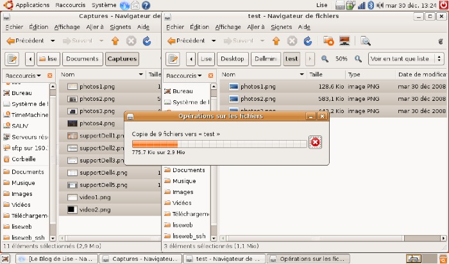The height and width of the screenshot is (264, 449).
Task: Open the 'Voir en tant que liste' dropdown
Action: (406, 59)
